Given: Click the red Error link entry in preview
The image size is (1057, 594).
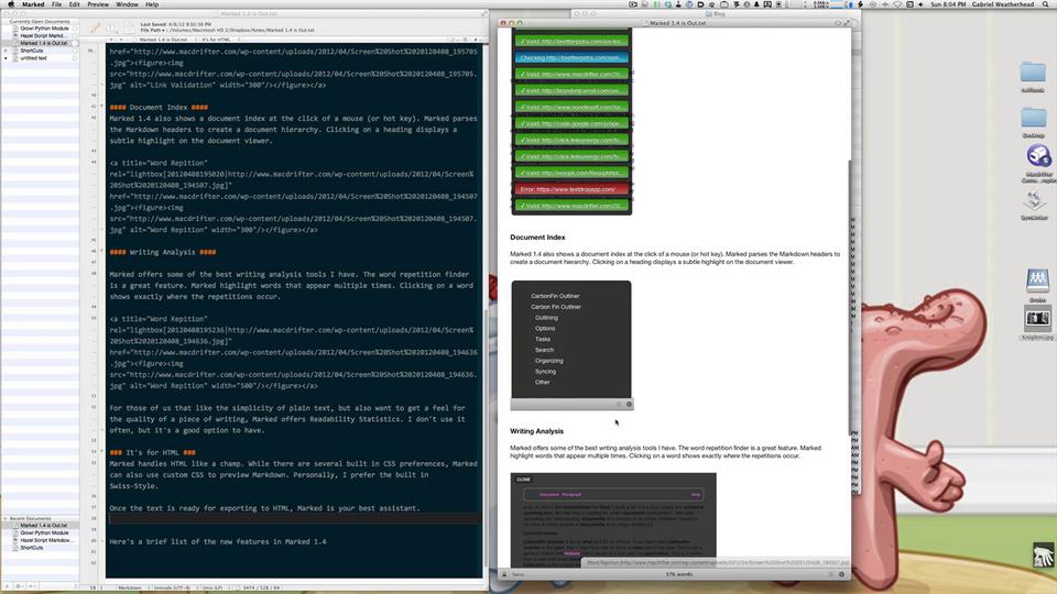Looking at the screenshot, I should [x=571, y=189].
